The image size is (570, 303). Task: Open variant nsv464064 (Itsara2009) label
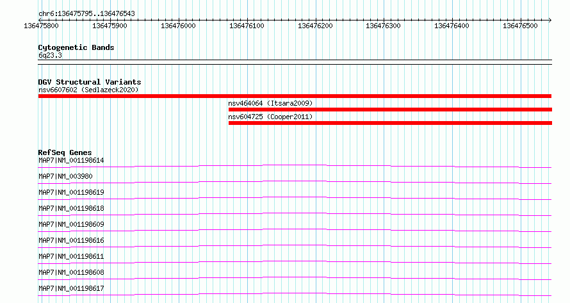[270, 103]
